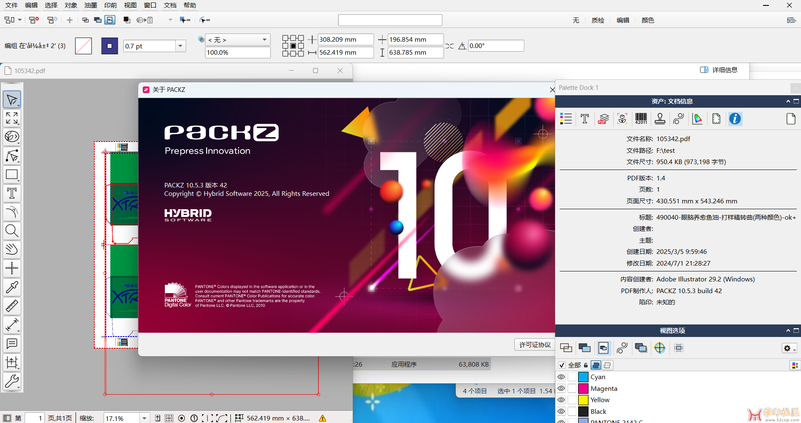Select the arrow selection tool
This screenshot has width=801, height=423.
(12, 100)
